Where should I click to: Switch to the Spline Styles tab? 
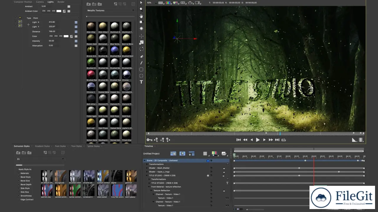click(x=93, y=146)
